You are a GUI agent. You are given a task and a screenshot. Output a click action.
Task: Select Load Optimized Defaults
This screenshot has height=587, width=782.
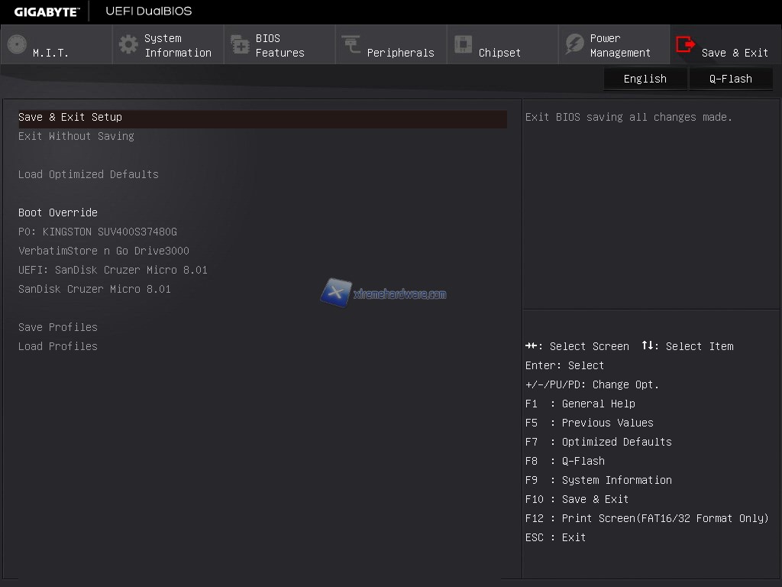click(x=89, y=174)
